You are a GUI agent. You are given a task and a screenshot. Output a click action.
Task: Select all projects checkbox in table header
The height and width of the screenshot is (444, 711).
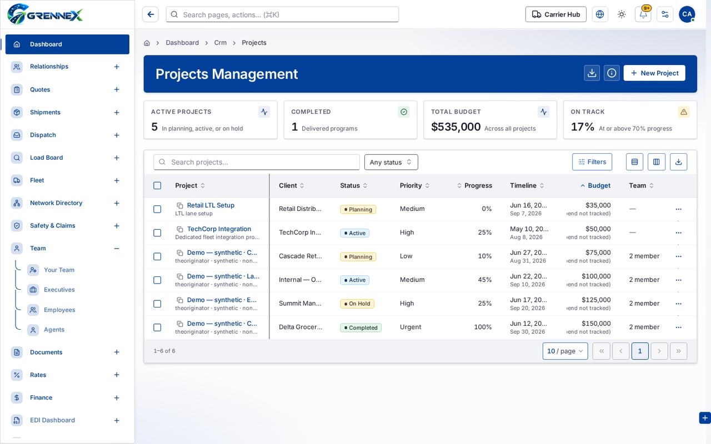pyautogui.click(x=157, y=185)
